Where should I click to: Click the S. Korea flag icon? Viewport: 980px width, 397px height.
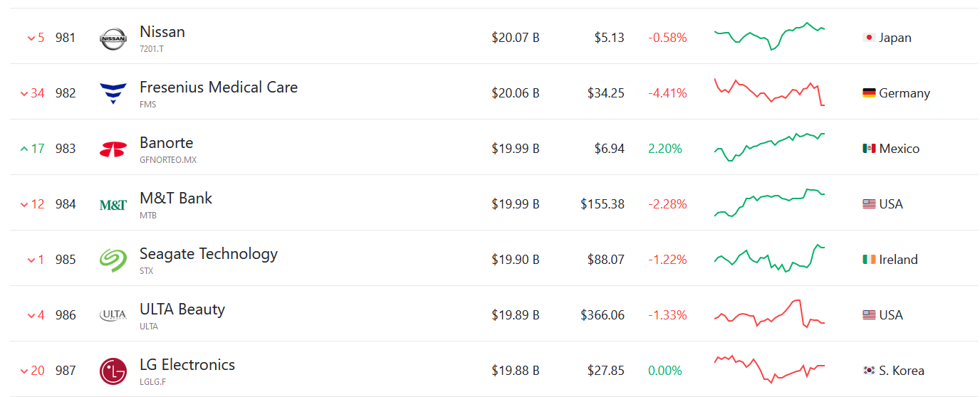[x=868, y=371]
